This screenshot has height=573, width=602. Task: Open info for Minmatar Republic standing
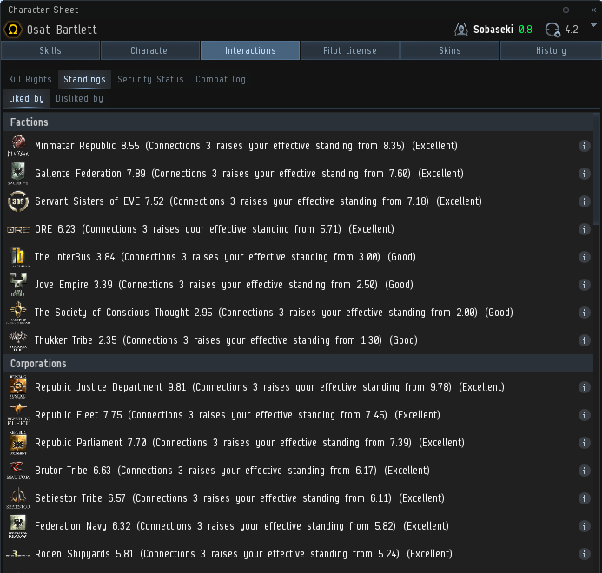[x=584, y=146]
